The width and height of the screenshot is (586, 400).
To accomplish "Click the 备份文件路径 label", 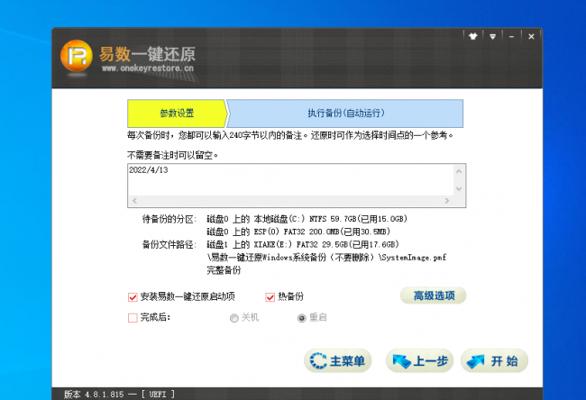I will point(169,245).
